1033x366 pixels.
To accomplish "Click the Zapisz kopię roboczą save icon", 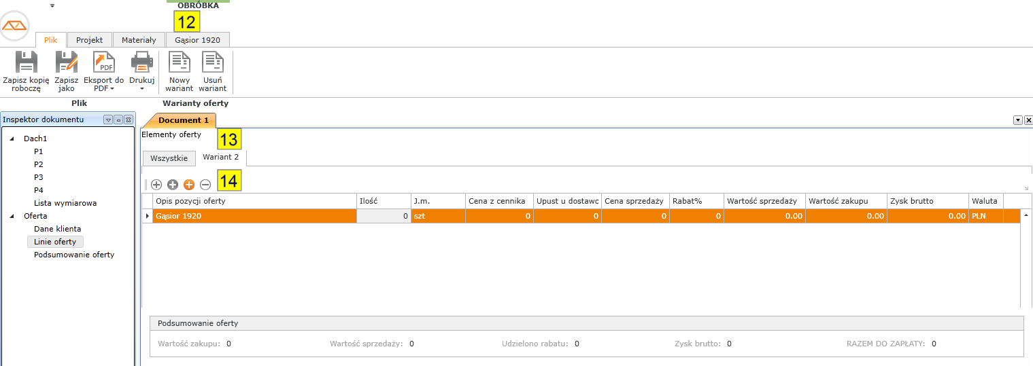I will tap(26, 62).
